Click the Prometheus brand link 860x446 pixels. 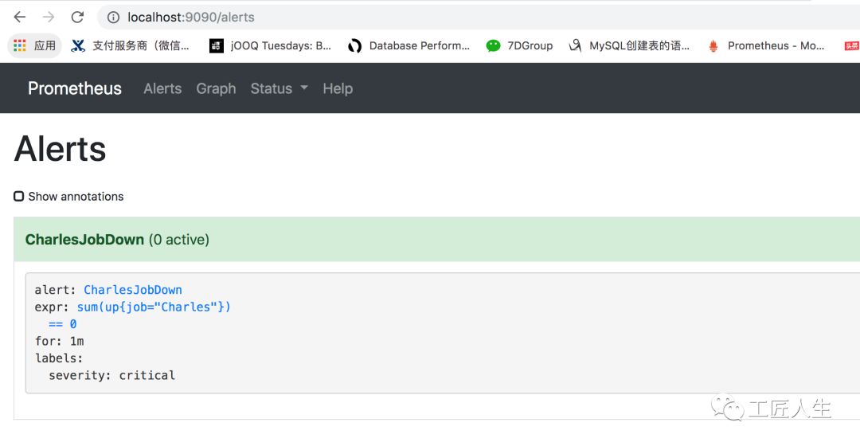[75, 88]
